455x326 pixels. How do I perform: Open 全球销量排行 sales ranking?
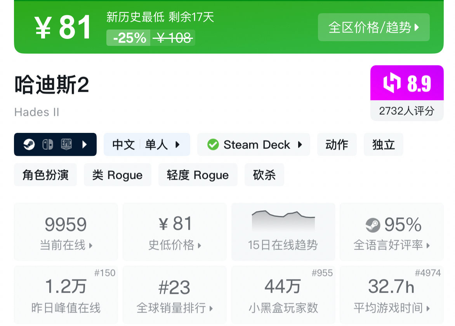pos(174,295)
